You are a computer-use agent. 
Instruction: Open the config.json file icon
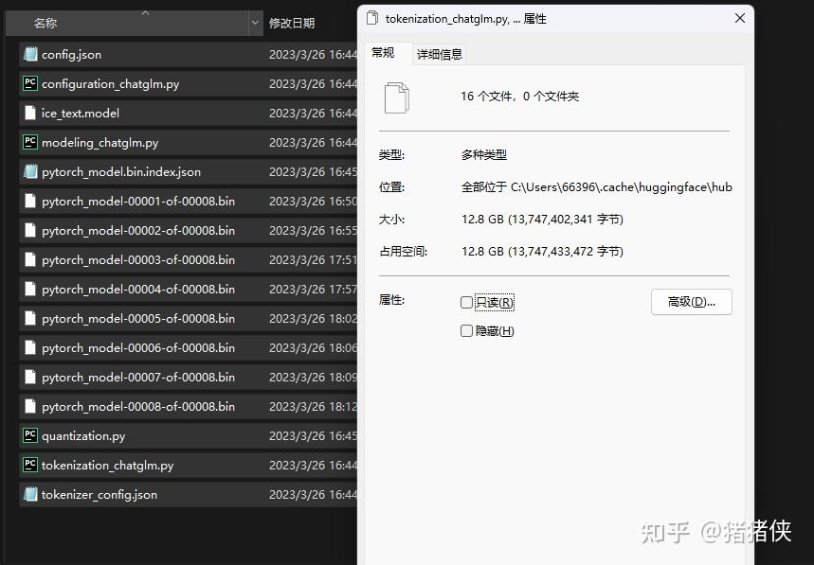[x=31, y=54]
